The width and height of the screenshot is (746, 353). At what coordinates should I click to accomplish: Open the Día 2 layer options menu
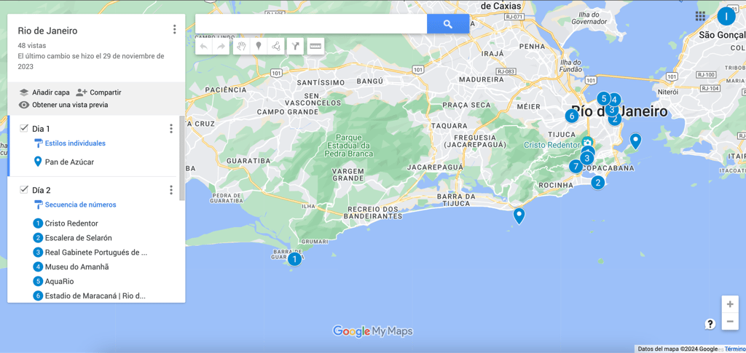click(x=171, y=190)
